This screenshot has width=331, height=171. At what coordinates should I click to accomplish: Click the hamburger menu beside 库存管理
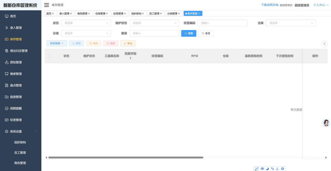[x=46, y=5]
